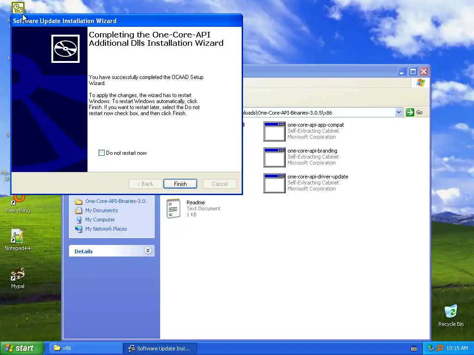Switch to x86 taskbar button
The image size is (474, 355).
(85, 349)
